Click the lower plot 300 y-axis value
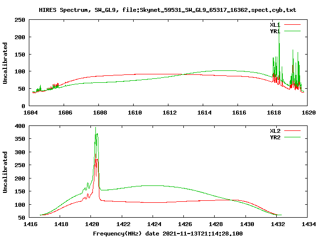The height and width of the screenshot is (238, 318). pyautogui.click(x=20, y=152)
